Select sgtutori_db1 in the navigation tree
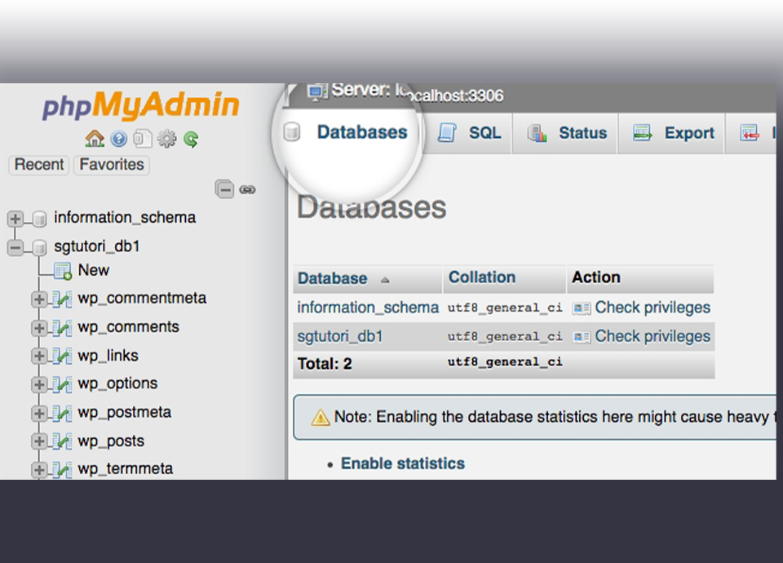Screen dimensions: 783x563 [x=97, y=246]
